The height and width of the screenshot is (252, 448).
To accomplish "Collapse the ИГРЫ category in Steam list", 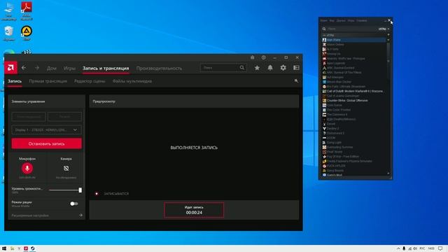I will pos(324,35).
